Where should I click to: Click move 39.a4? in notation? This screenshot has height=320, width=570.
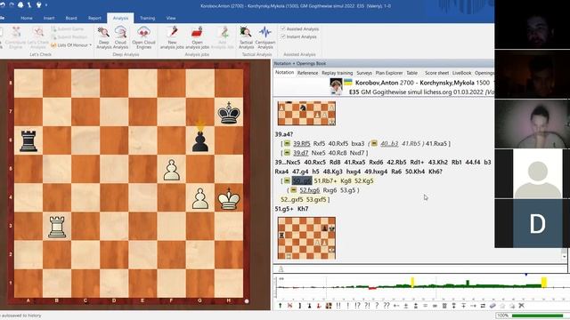284,134
